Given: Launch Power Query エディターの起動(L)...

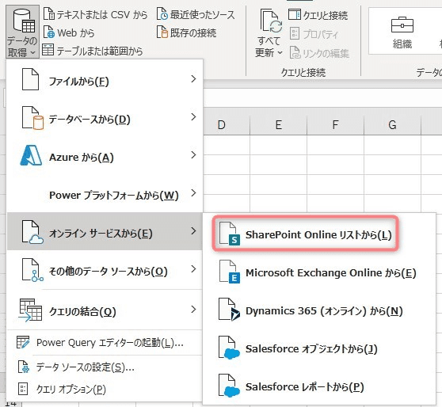Looking at the screenshot, I should coord(105,342).
